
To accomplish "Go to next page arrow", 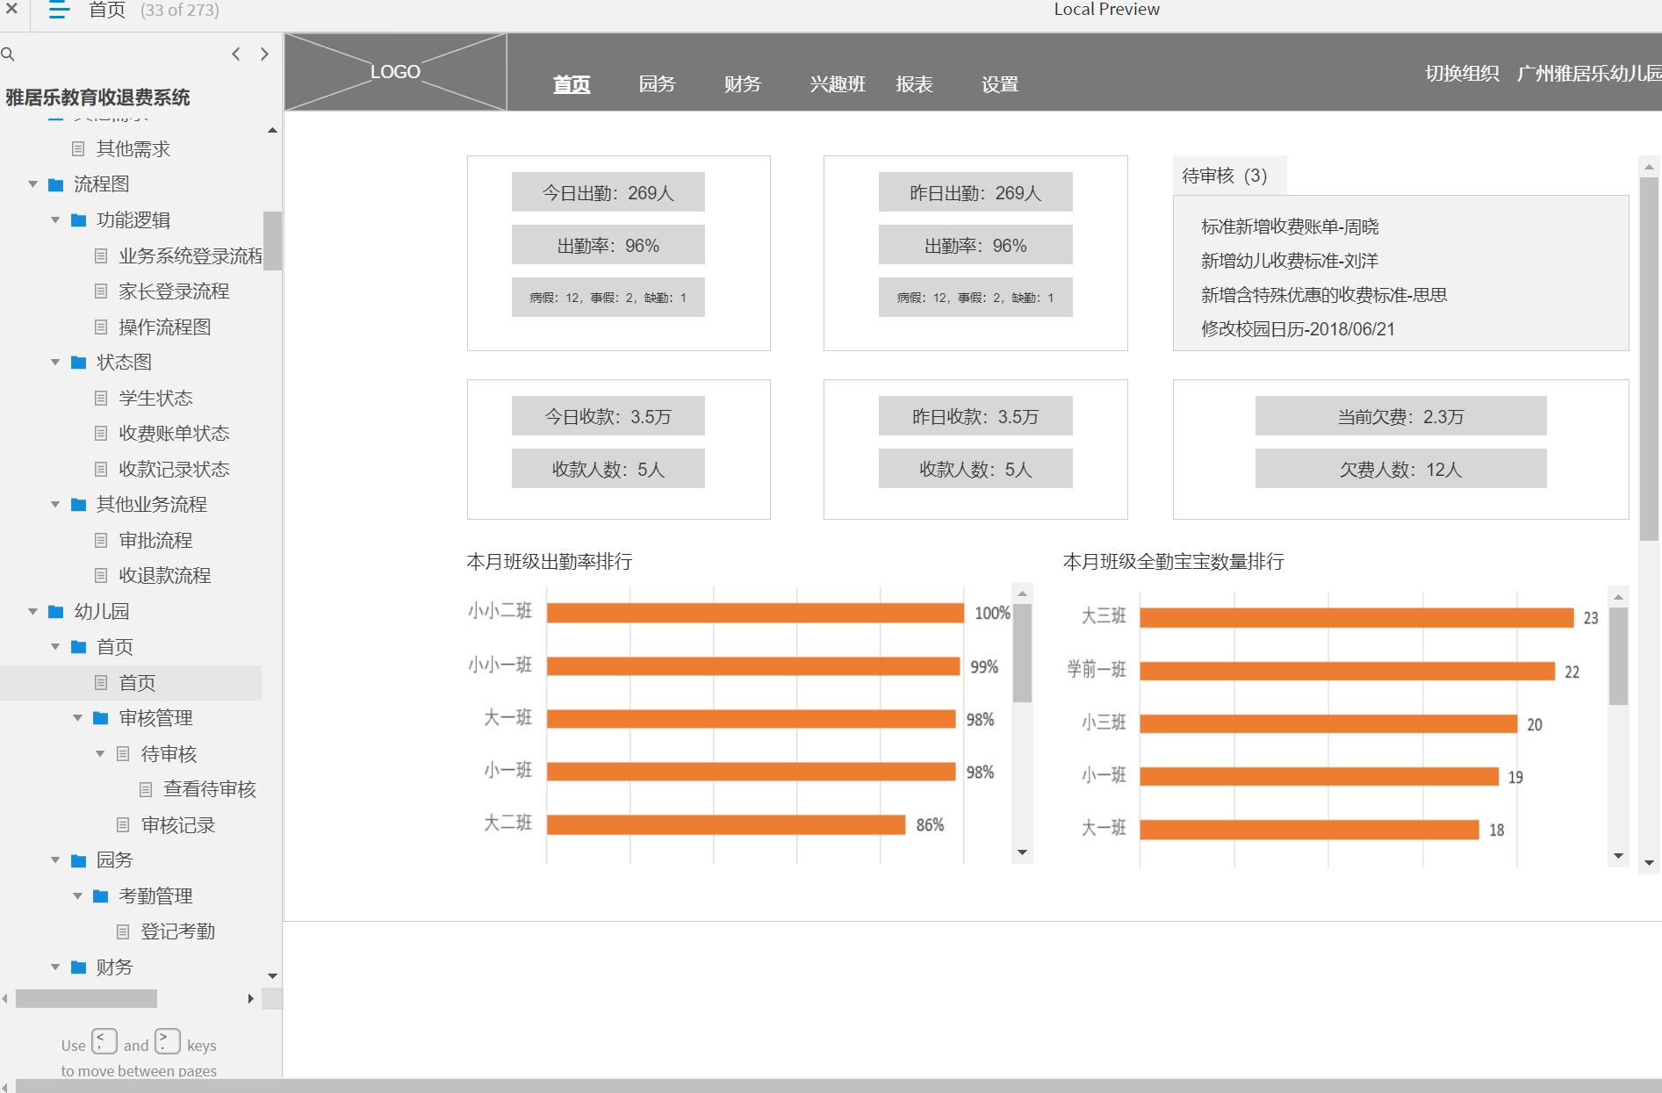I will point(264,54).
